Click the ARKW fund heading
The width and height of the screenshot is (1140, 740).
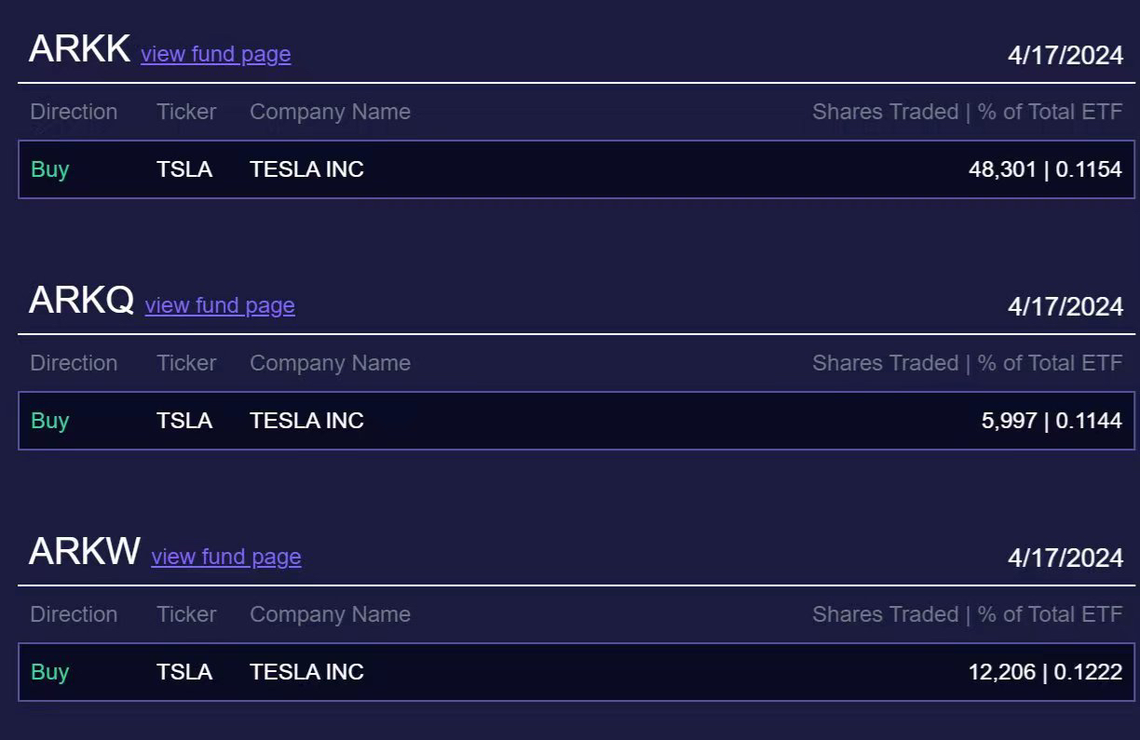coord(84,552)
